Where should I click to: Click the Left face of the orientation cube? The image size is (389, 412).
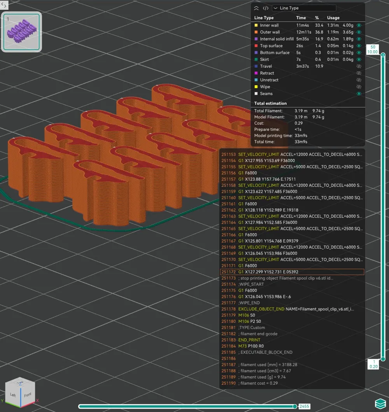(x=13, y=394)
